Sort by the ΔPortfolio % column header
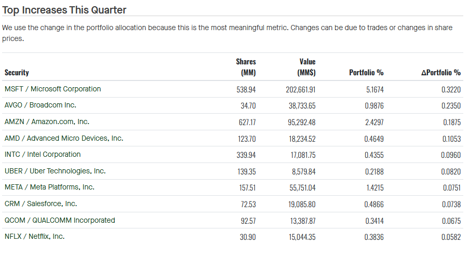 (441, 73)
